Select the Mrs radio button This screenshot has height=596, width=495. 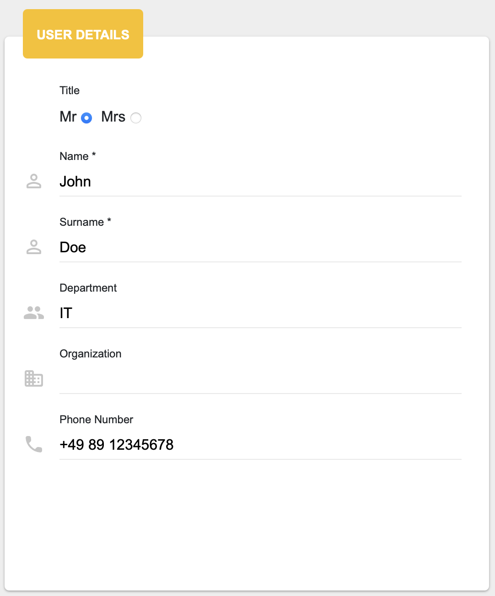[136, 118]
